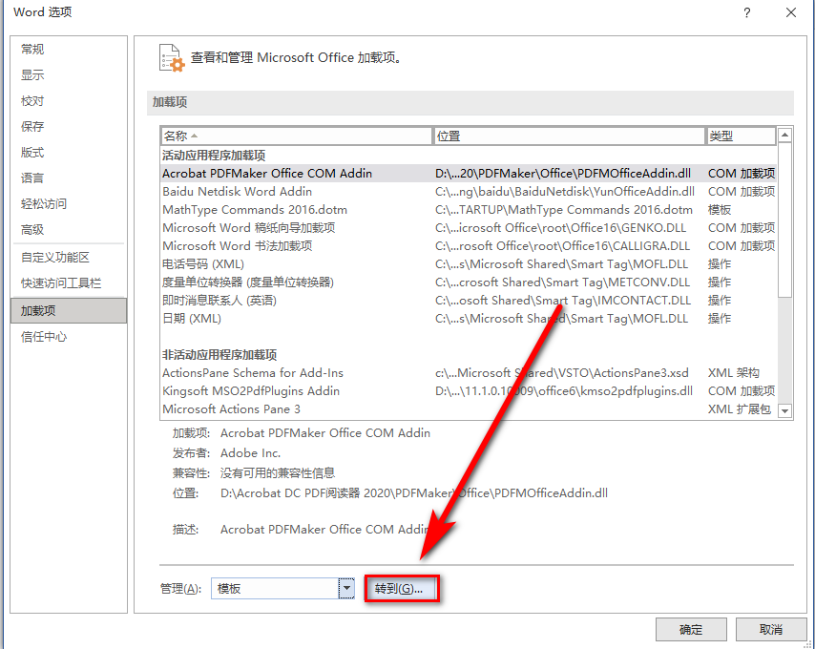Select the 加载项 category
The width and height of the screenshot is (815, 649).
coord(69,311)
